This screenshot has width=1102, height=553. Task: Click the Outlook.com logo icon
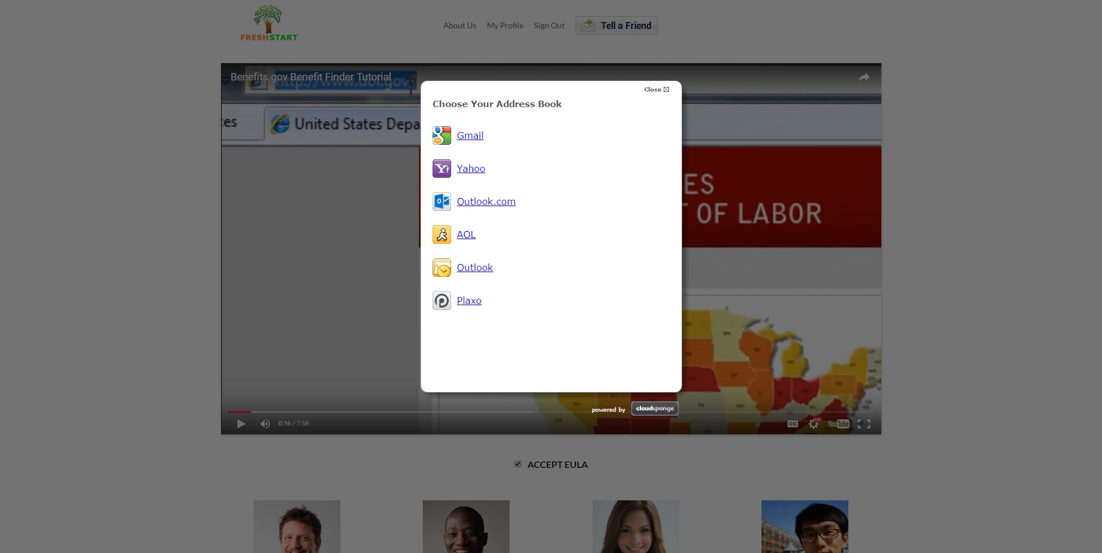(442, 202)
